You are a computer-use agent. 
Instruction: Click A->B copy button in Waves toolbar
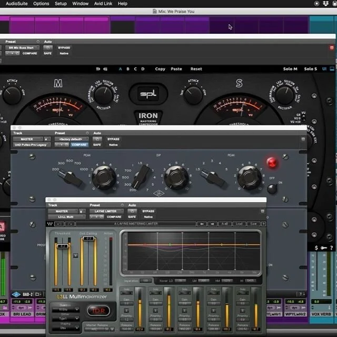[x=225, y=224]
